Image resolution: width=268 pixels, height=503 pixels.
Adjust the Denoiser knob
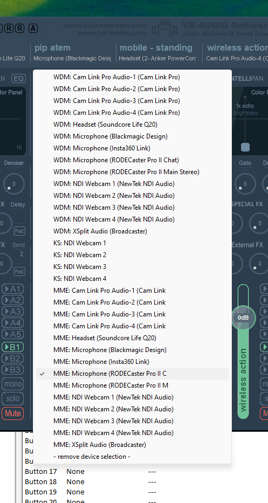[13, 184]
